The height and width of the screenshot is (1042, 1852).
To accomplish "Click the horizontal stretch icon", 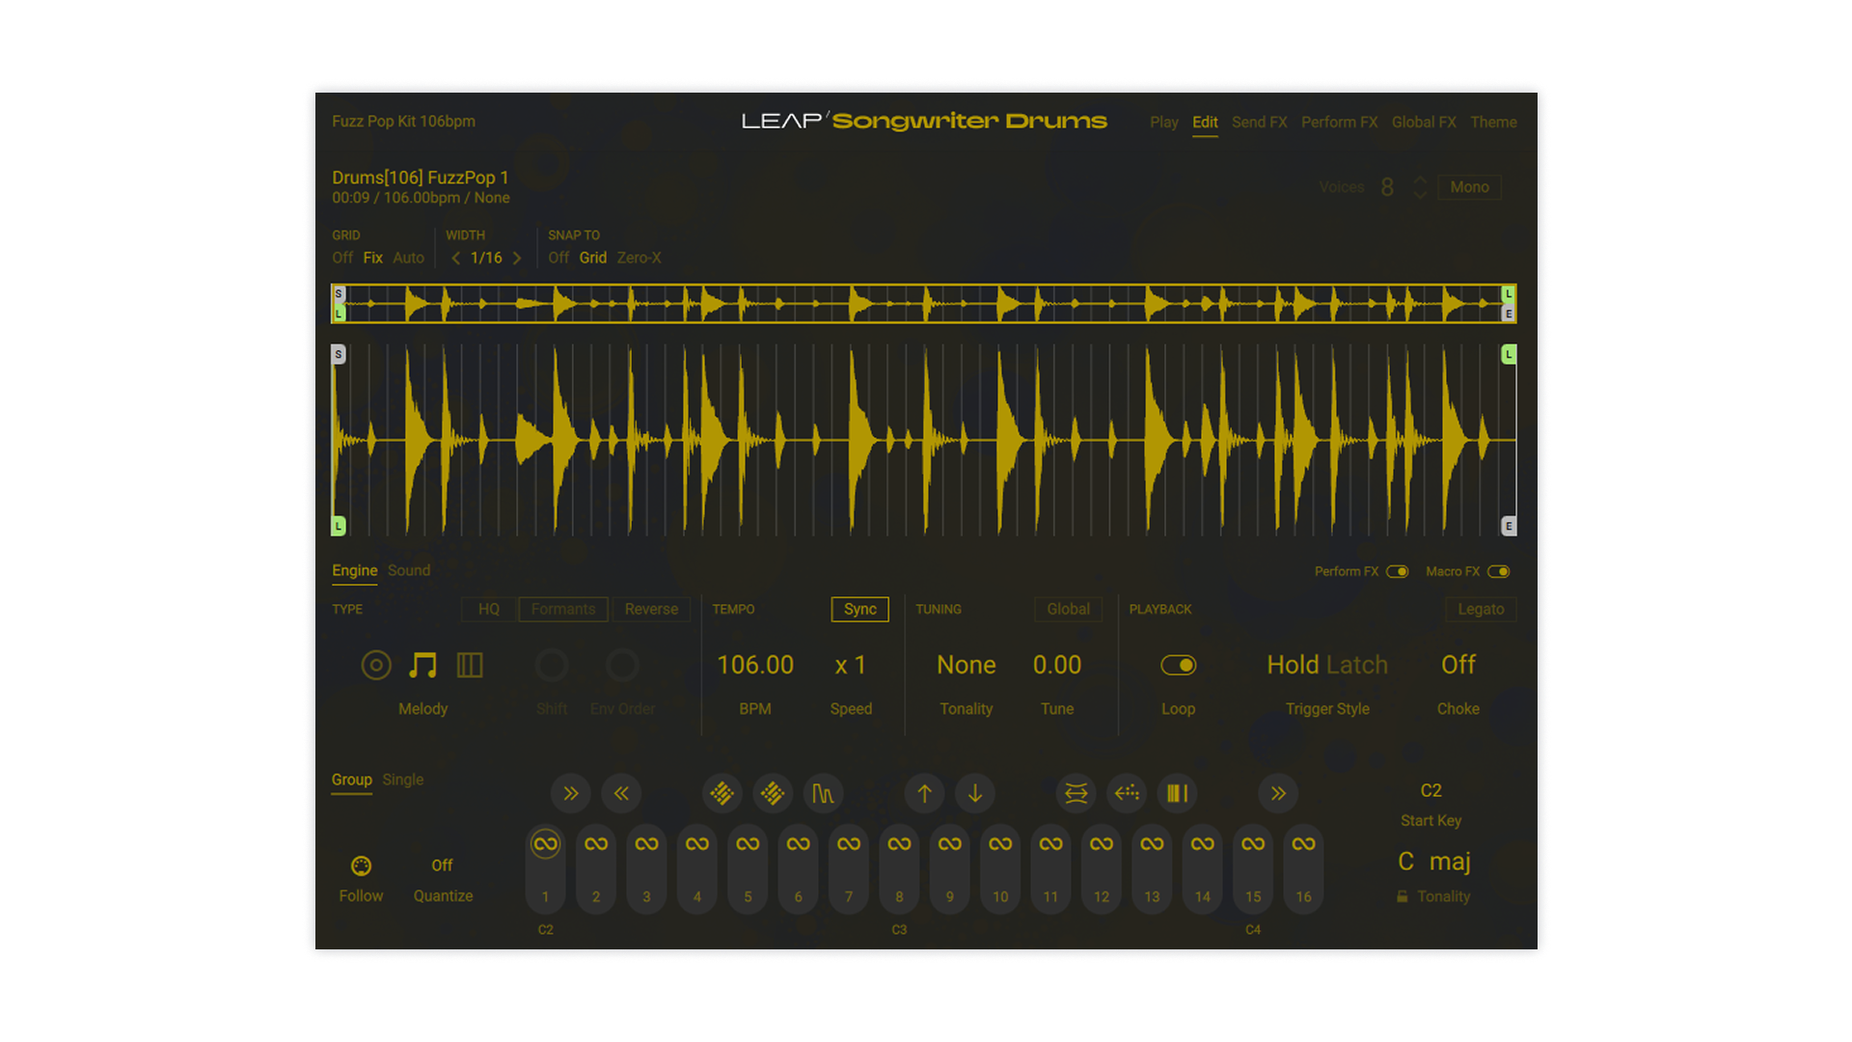I will click(x=1076, y=793).
